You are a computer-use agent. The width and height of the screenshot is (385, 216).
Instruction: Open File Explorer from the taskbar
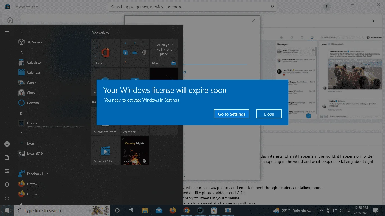tap(145, 210)
